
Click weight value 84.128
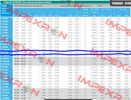coord(94,67)
